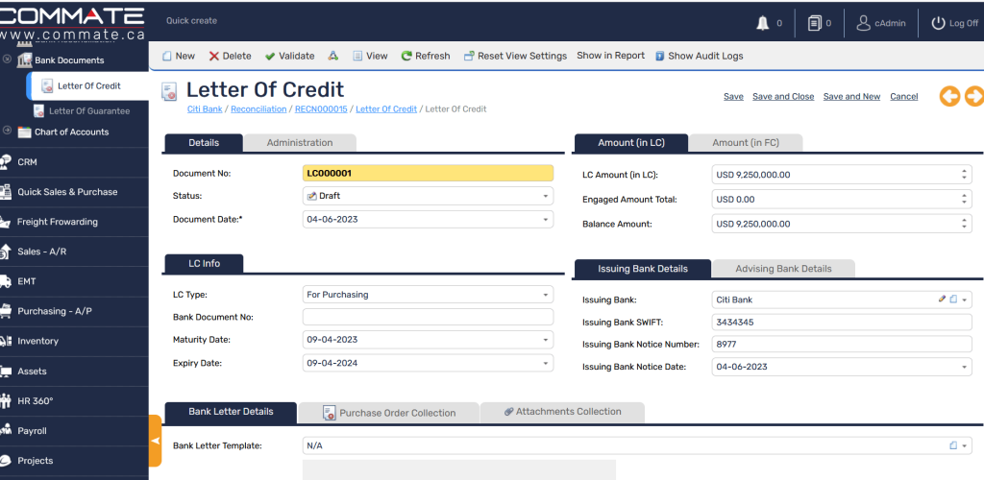Click Save and Close link
This screenshot has width=984, height=480.
(783, 97)
